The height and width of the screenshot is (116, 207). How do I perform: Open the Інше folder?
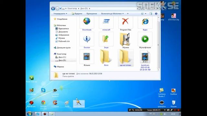[106, 40]
